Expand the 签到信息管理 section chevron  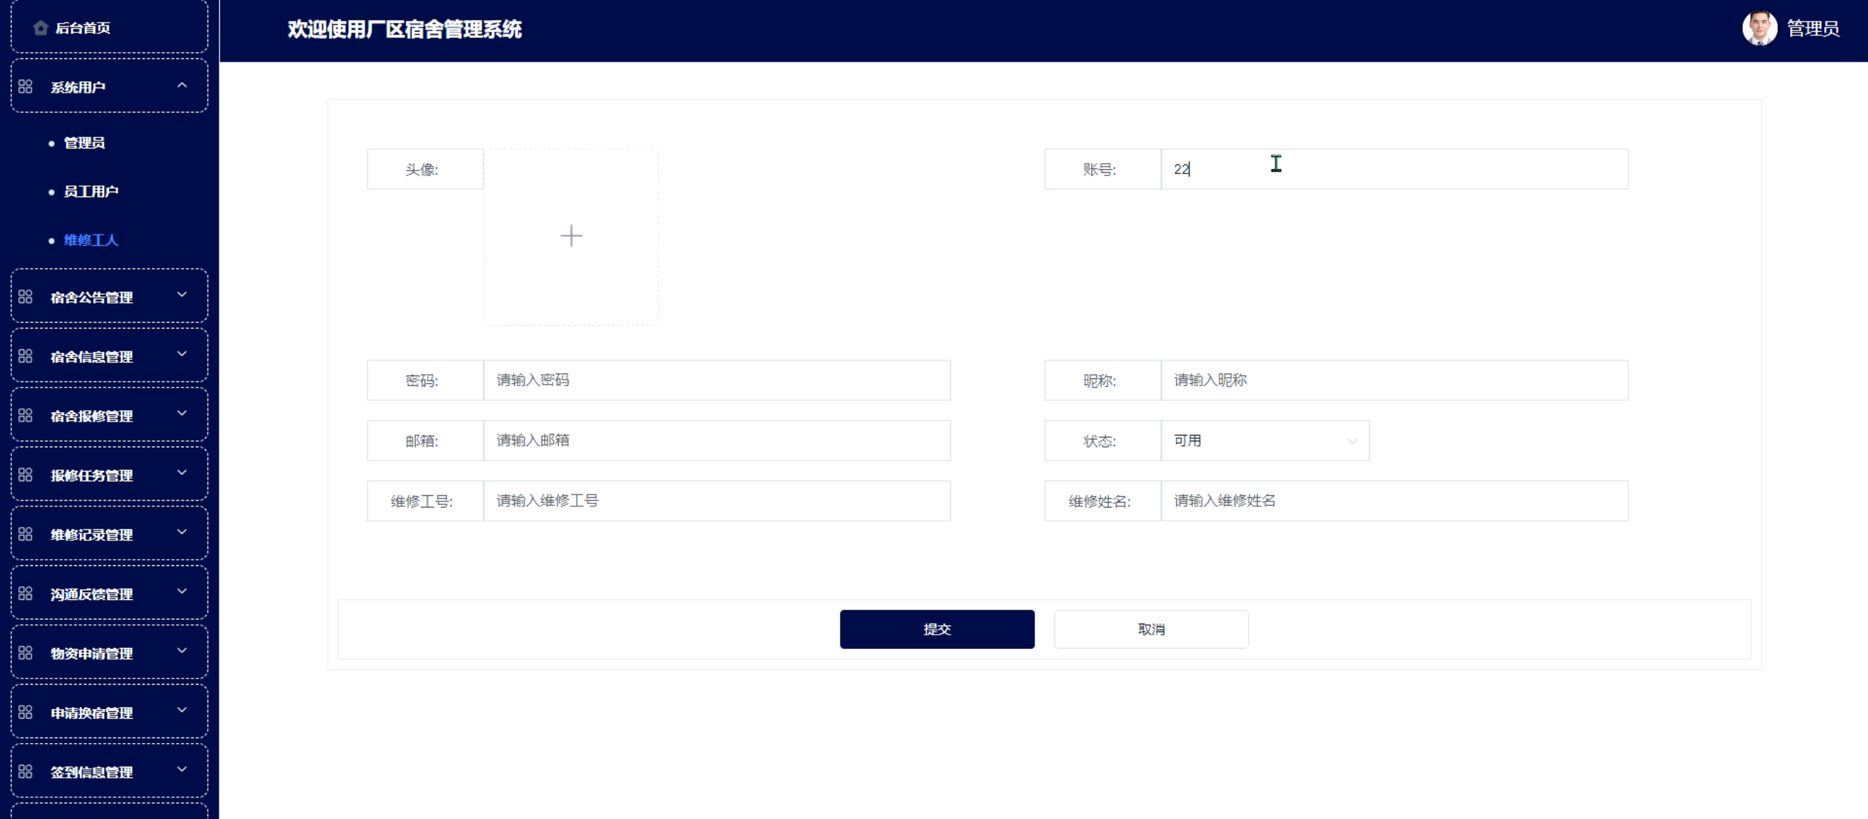(x=182, y=770)
